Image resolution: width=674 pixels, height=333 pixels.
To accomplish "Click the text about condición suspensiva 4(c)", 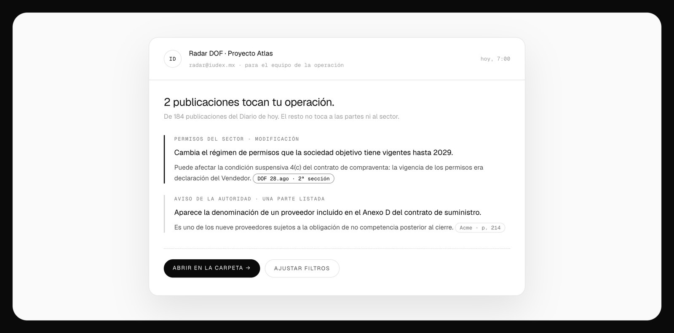I will [329, 173].
